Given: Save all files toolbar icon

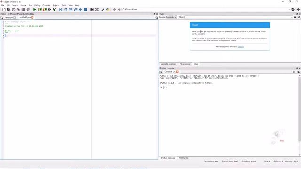Looking at the screenshot, I should (x=18, y=9).
